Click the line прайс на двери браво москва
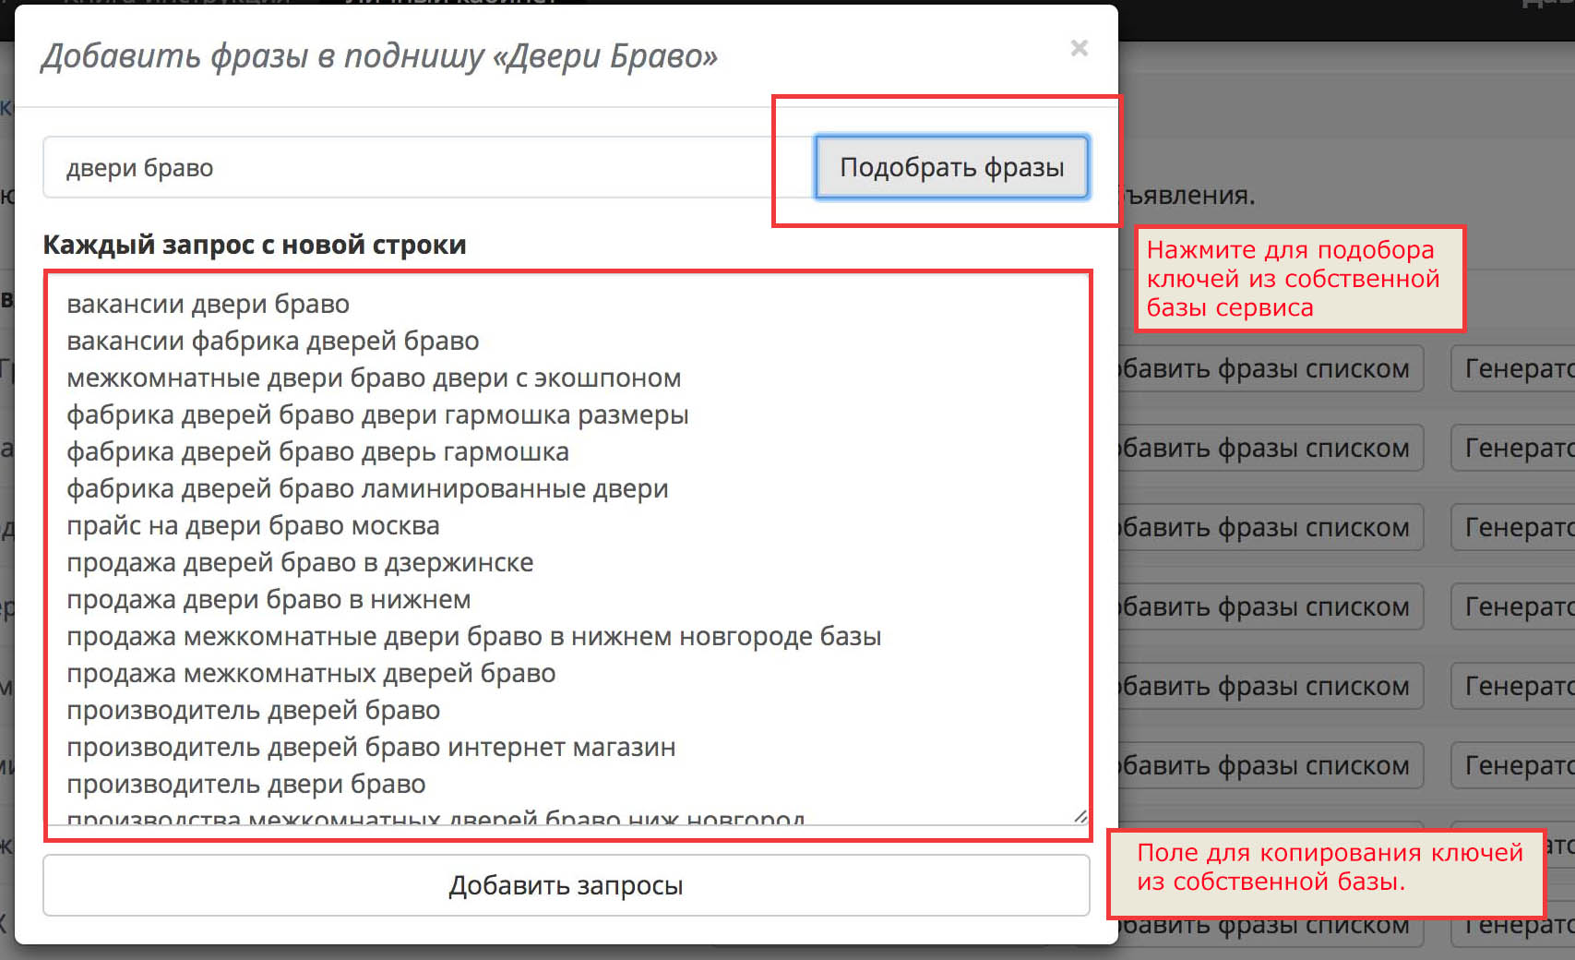 tap(253, 525)
